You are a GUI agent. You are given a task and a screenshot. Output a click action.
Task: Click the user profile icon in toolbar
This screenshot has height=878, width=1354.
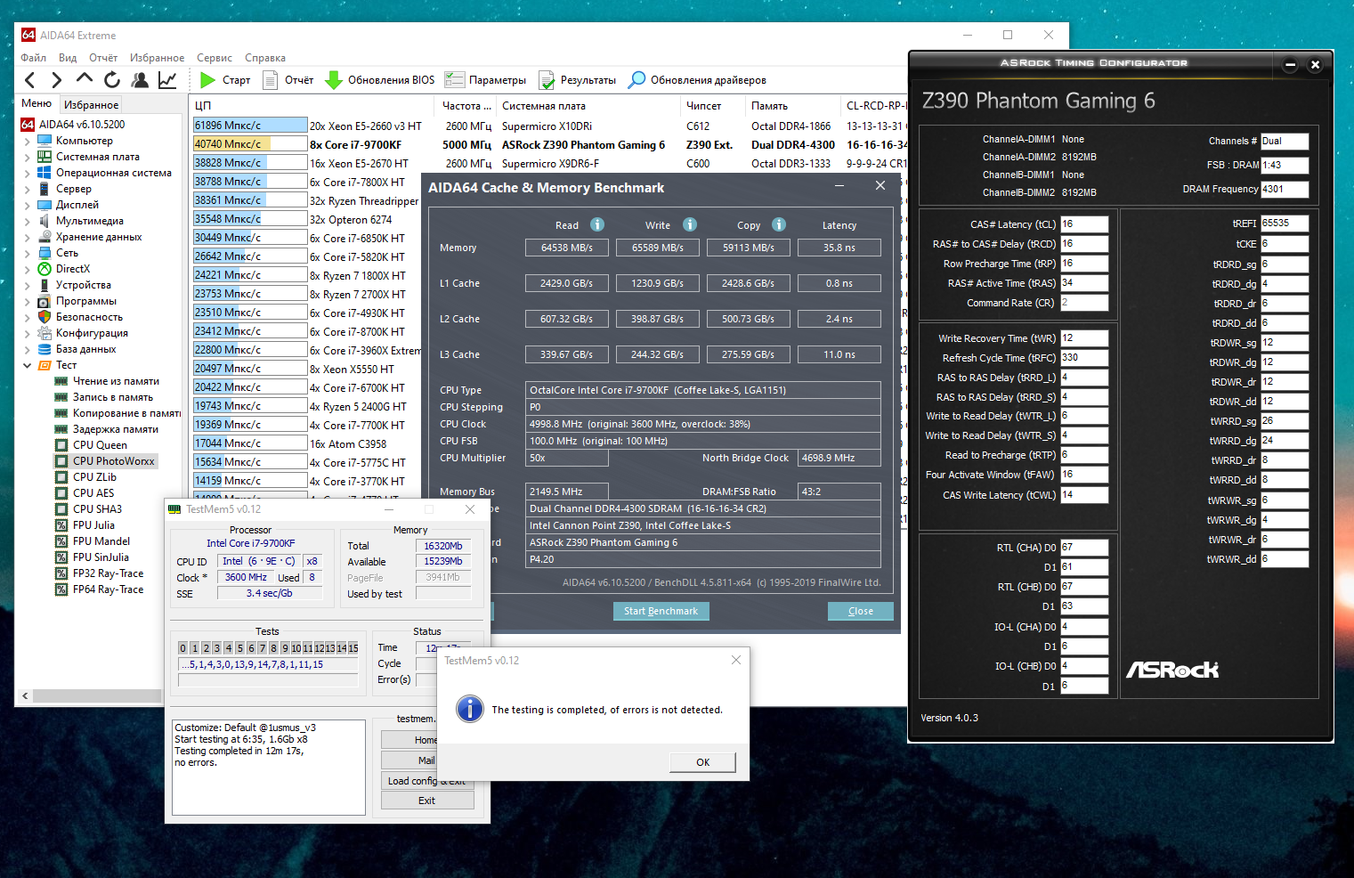coord(140,80)
